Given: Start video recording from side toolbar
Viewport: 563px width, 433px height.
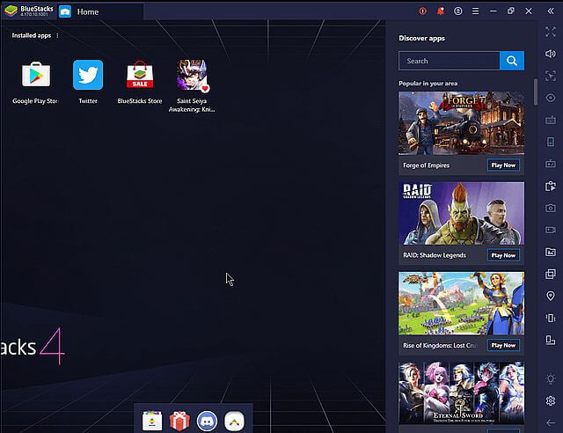Looking at the screenshot, I should 551,230.
